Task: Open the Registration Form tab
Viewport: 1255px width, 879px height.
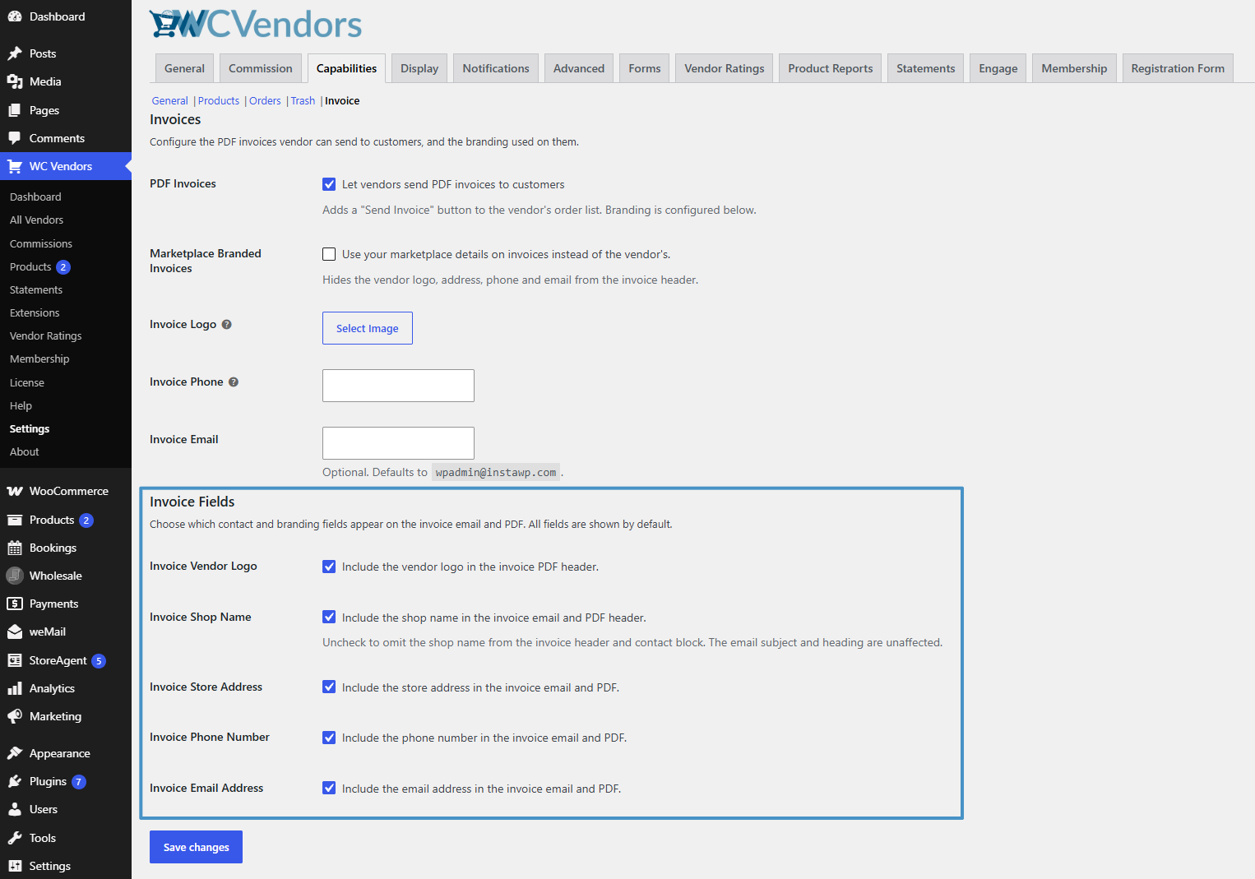Action: [1178, 68]
